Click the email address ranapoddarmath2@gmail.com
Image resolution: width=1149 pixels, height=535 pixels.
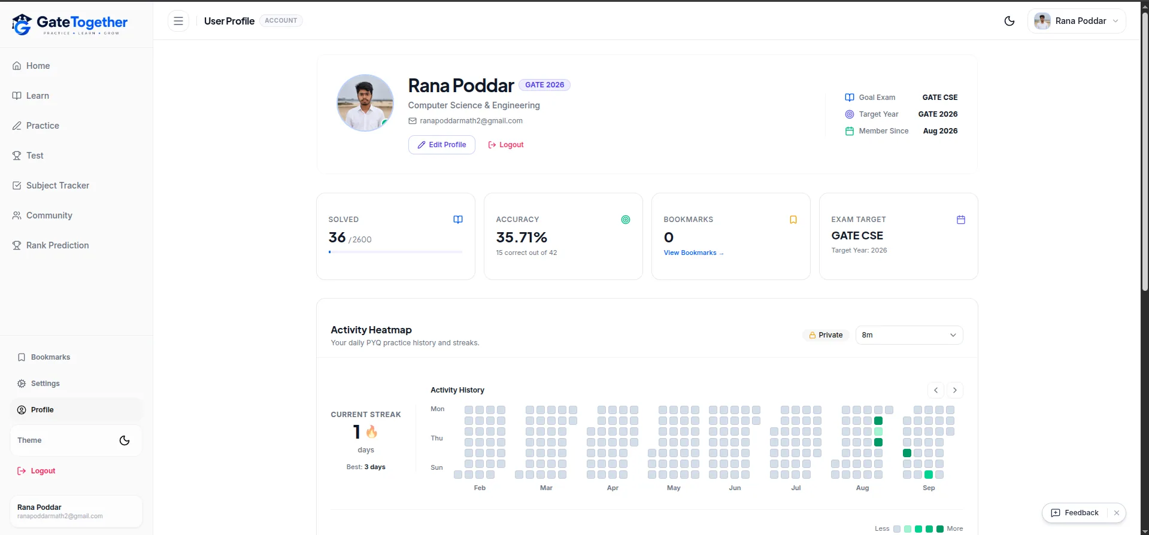(471, 121)
